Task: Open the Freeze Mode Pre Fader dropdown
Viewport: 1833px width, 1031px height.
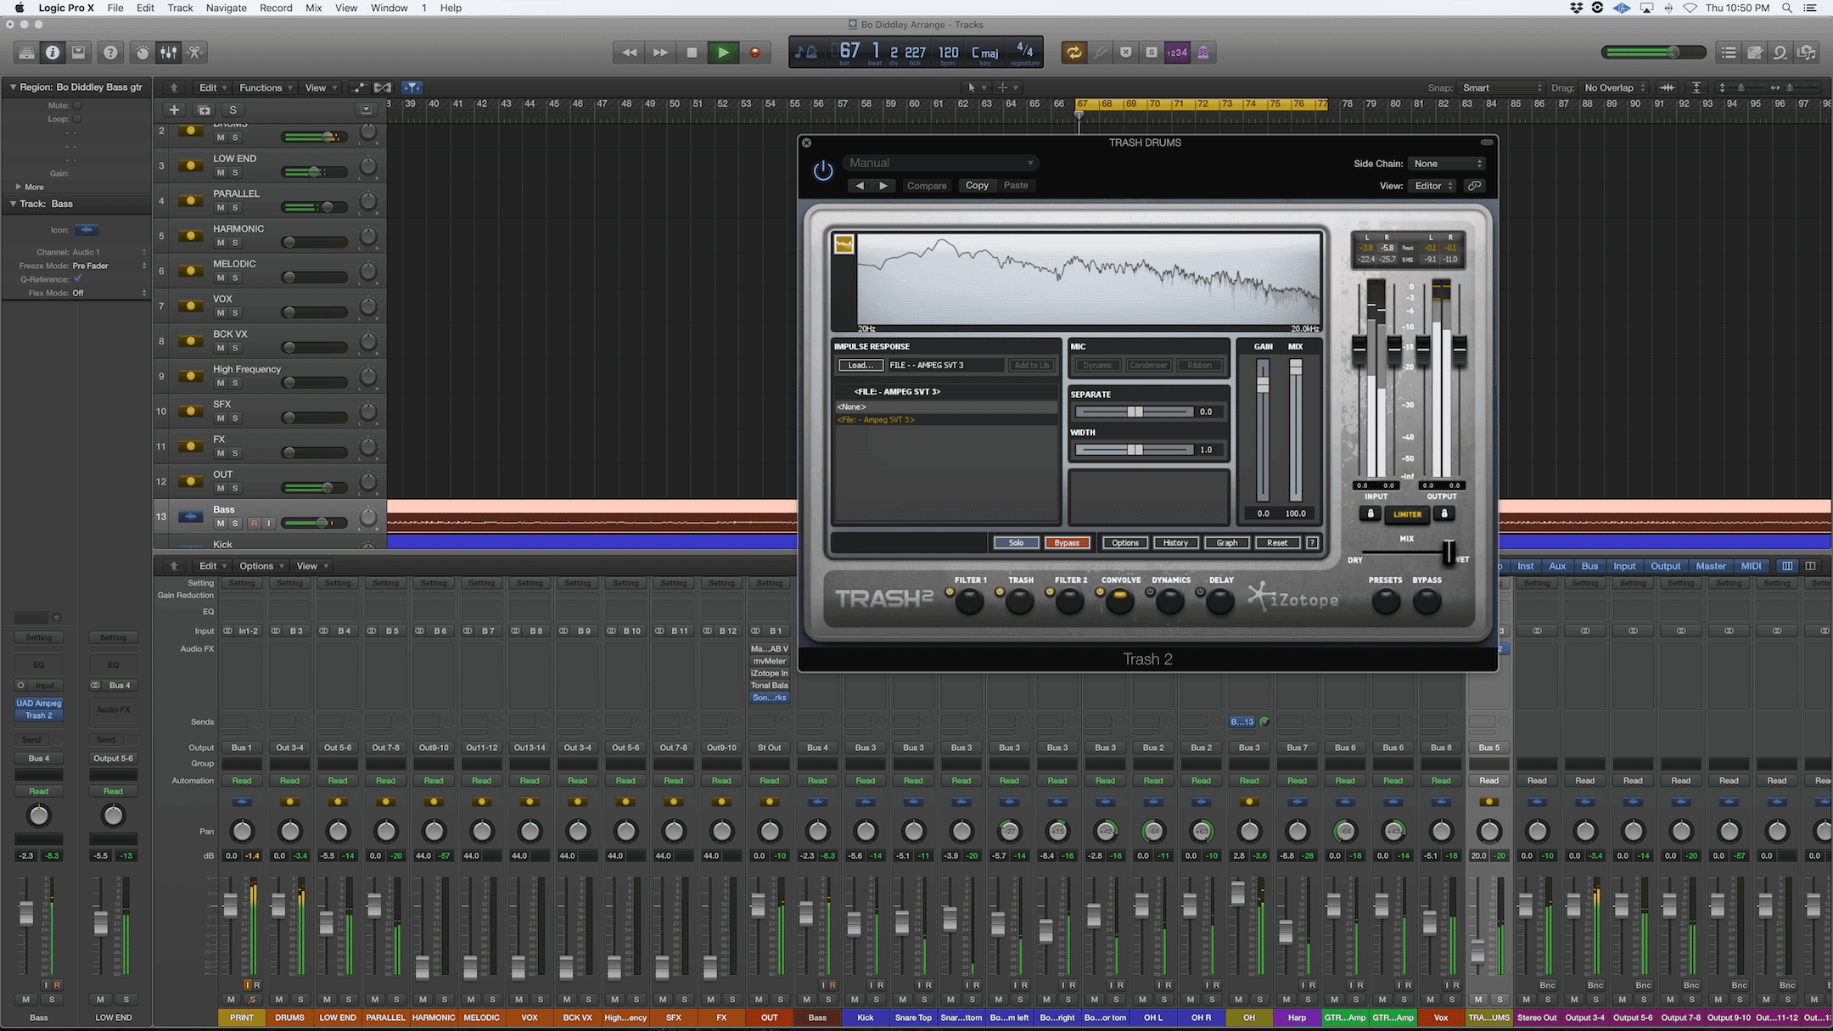Action: pos(109,266)
